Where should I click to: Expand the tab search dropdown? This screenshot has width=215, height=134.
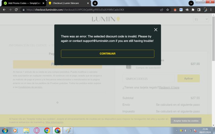(x=191, y=3)
